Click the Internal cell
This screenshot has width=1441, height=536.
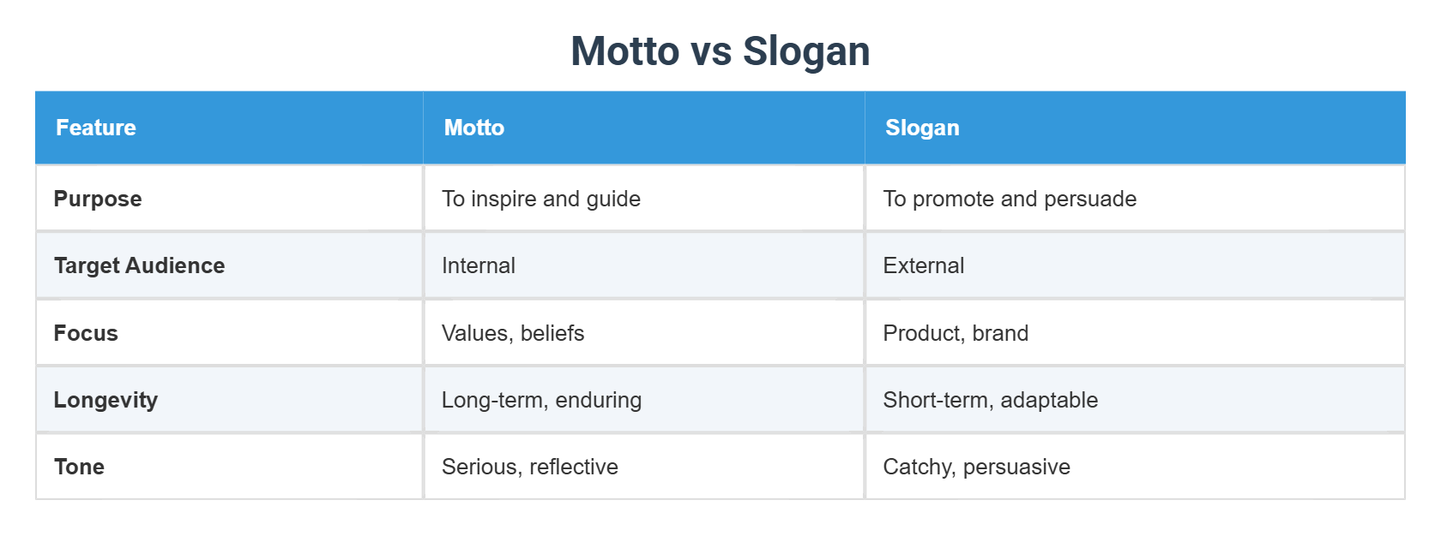coord(479,265)
